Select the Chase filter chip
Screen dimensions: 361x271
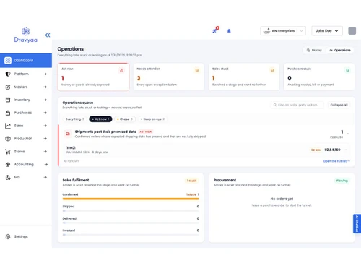(x=125, y=119)
